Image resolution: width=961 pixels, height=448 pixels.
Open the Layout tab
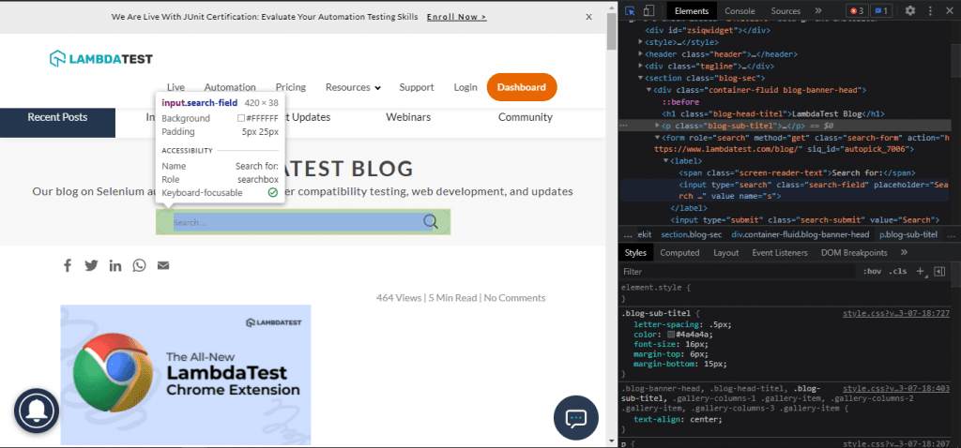coord(725,252)
